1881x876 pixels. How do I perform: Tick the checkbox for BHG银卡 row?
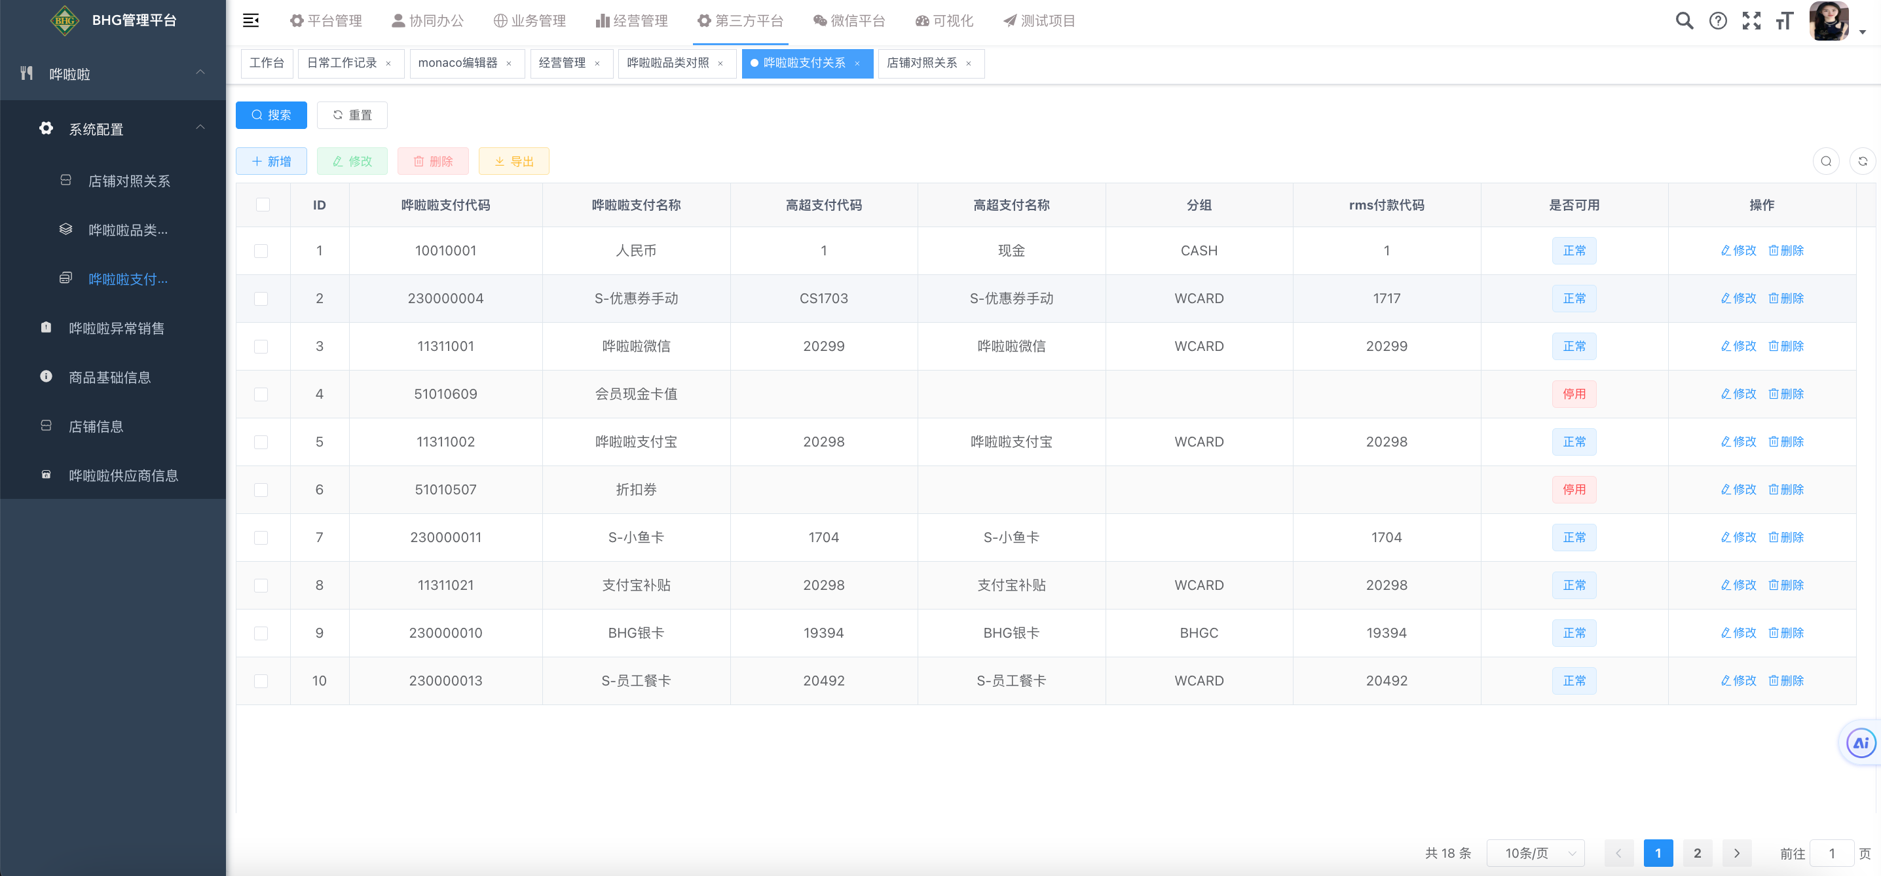[261, 633]
